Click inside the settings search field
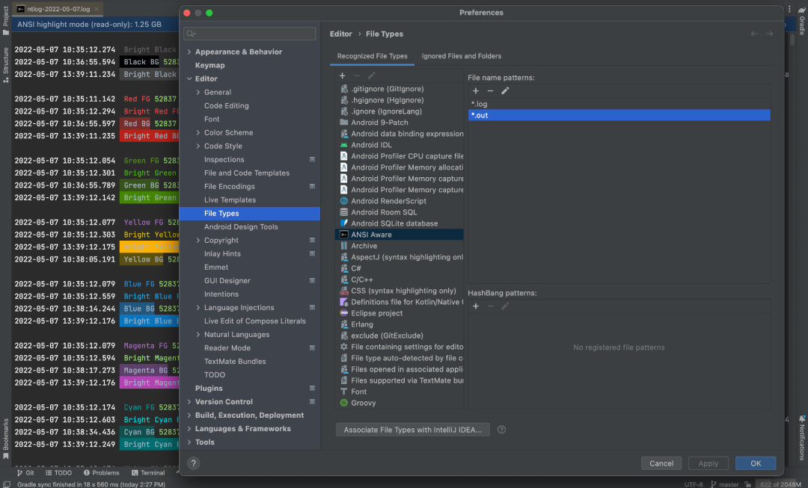This screenshot has width=808, height=488. coord(250,33)
